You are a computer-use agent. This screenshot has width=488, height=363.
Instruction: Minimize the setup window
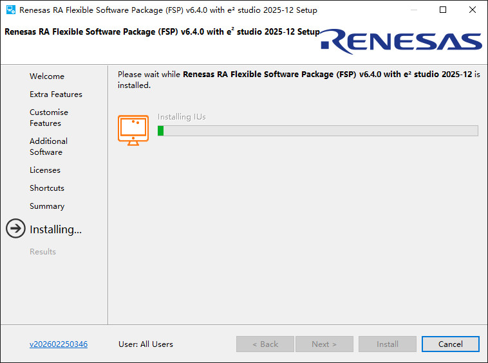413,10
